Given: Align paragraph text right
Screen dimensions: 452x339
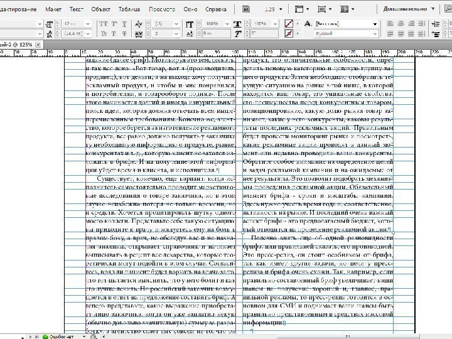Looking at the screenshot, I should click(x=411, y=24).
